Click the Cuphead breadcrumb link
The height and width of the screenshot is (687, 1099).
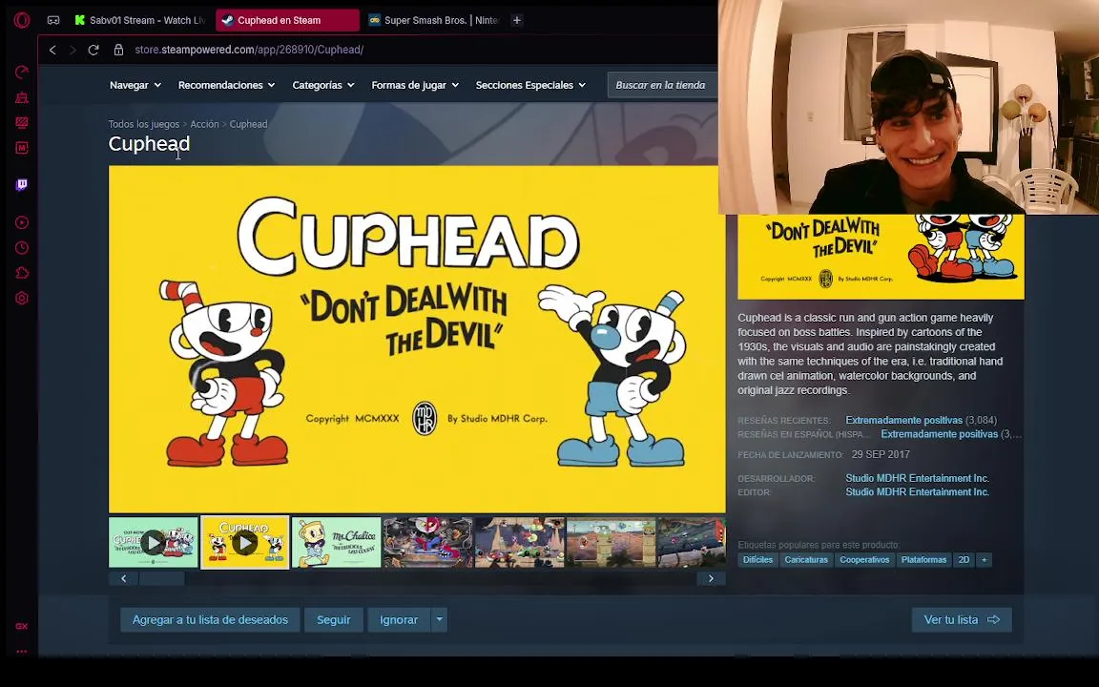point(249,124)
